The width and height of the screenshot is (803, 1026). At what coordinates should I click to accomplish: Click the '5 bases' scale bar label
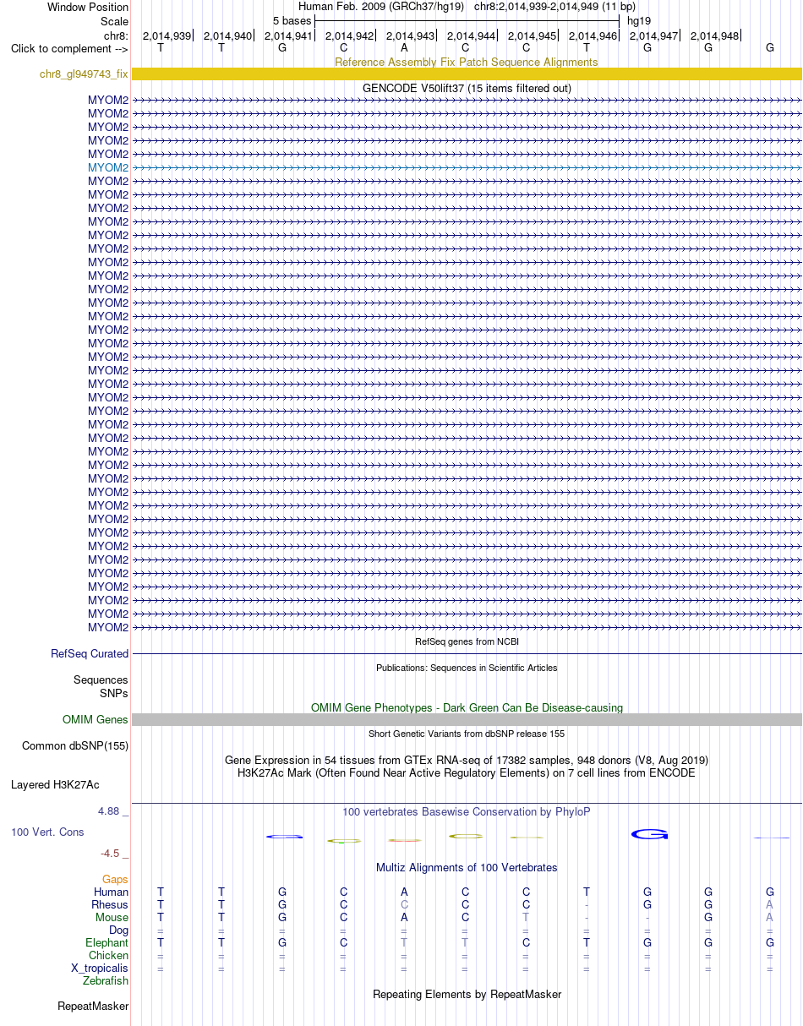(x=292, y=21)
